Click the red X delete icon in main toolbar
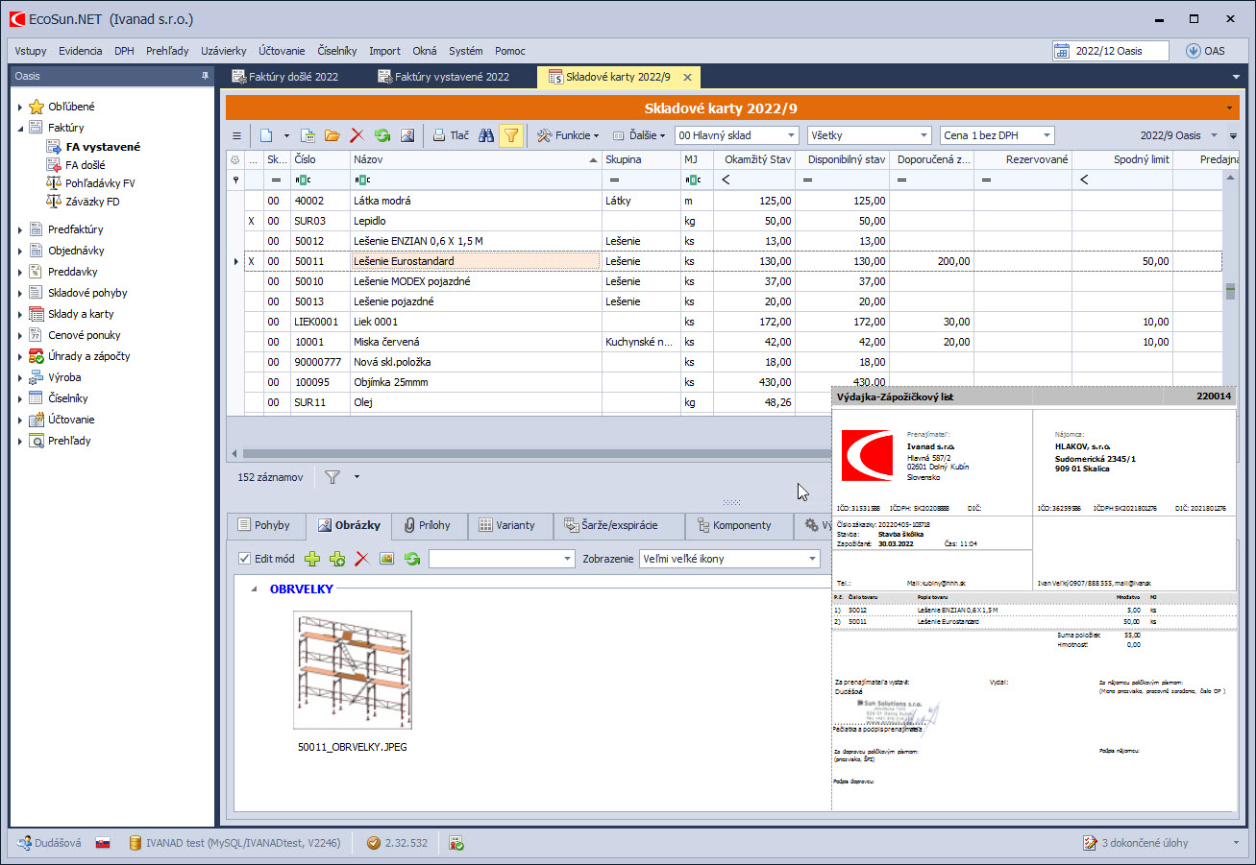This screenshot has width=1256, height=865. (357, 135)
